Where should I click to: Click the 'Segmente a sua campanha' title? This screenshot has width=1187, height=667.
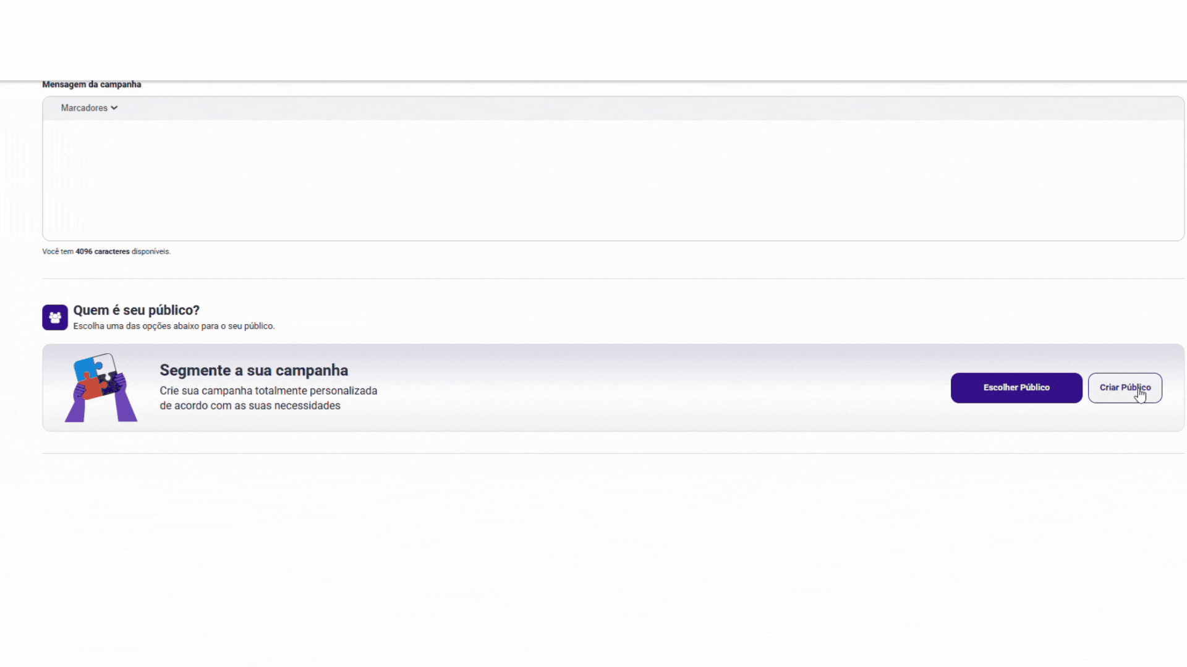click(x=253, y=370)
